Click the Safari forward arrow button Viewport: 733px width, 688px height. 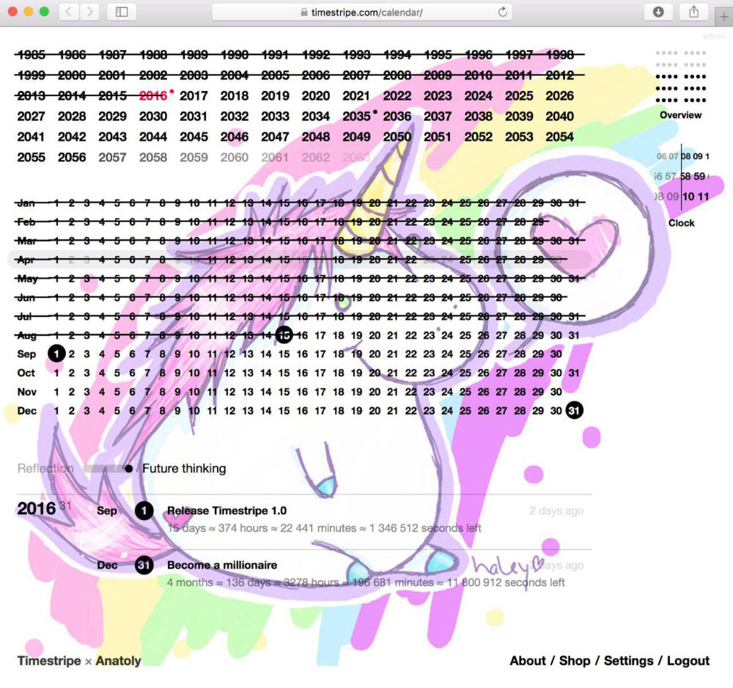pos(89,12)
